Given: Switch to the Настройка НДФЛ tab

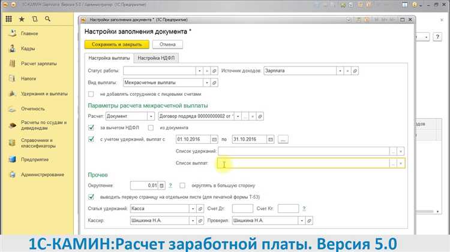Looking at the screenshot, I should click(x=157, y=58).
